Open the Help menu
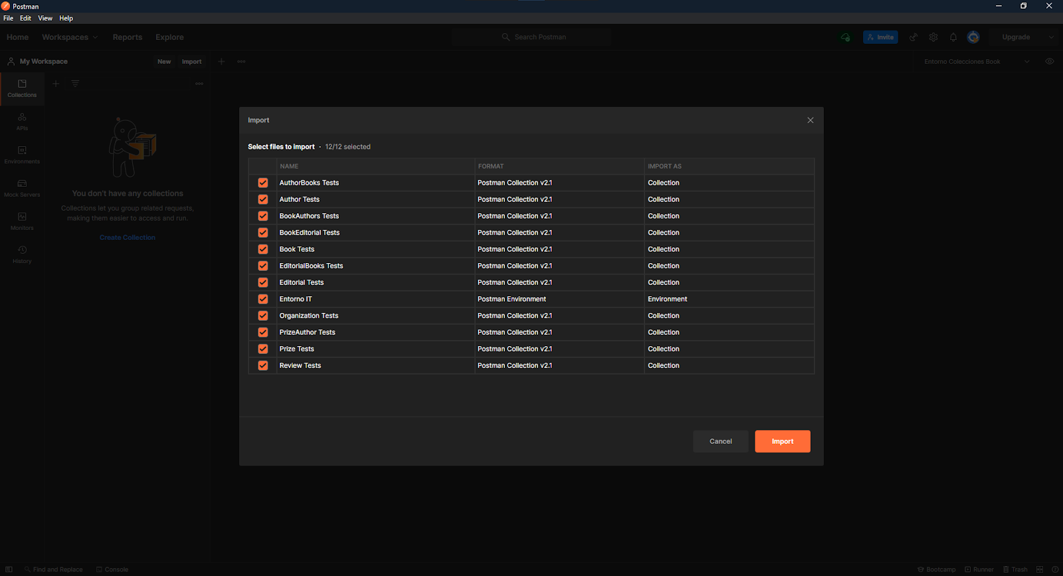 coord(66,18)
